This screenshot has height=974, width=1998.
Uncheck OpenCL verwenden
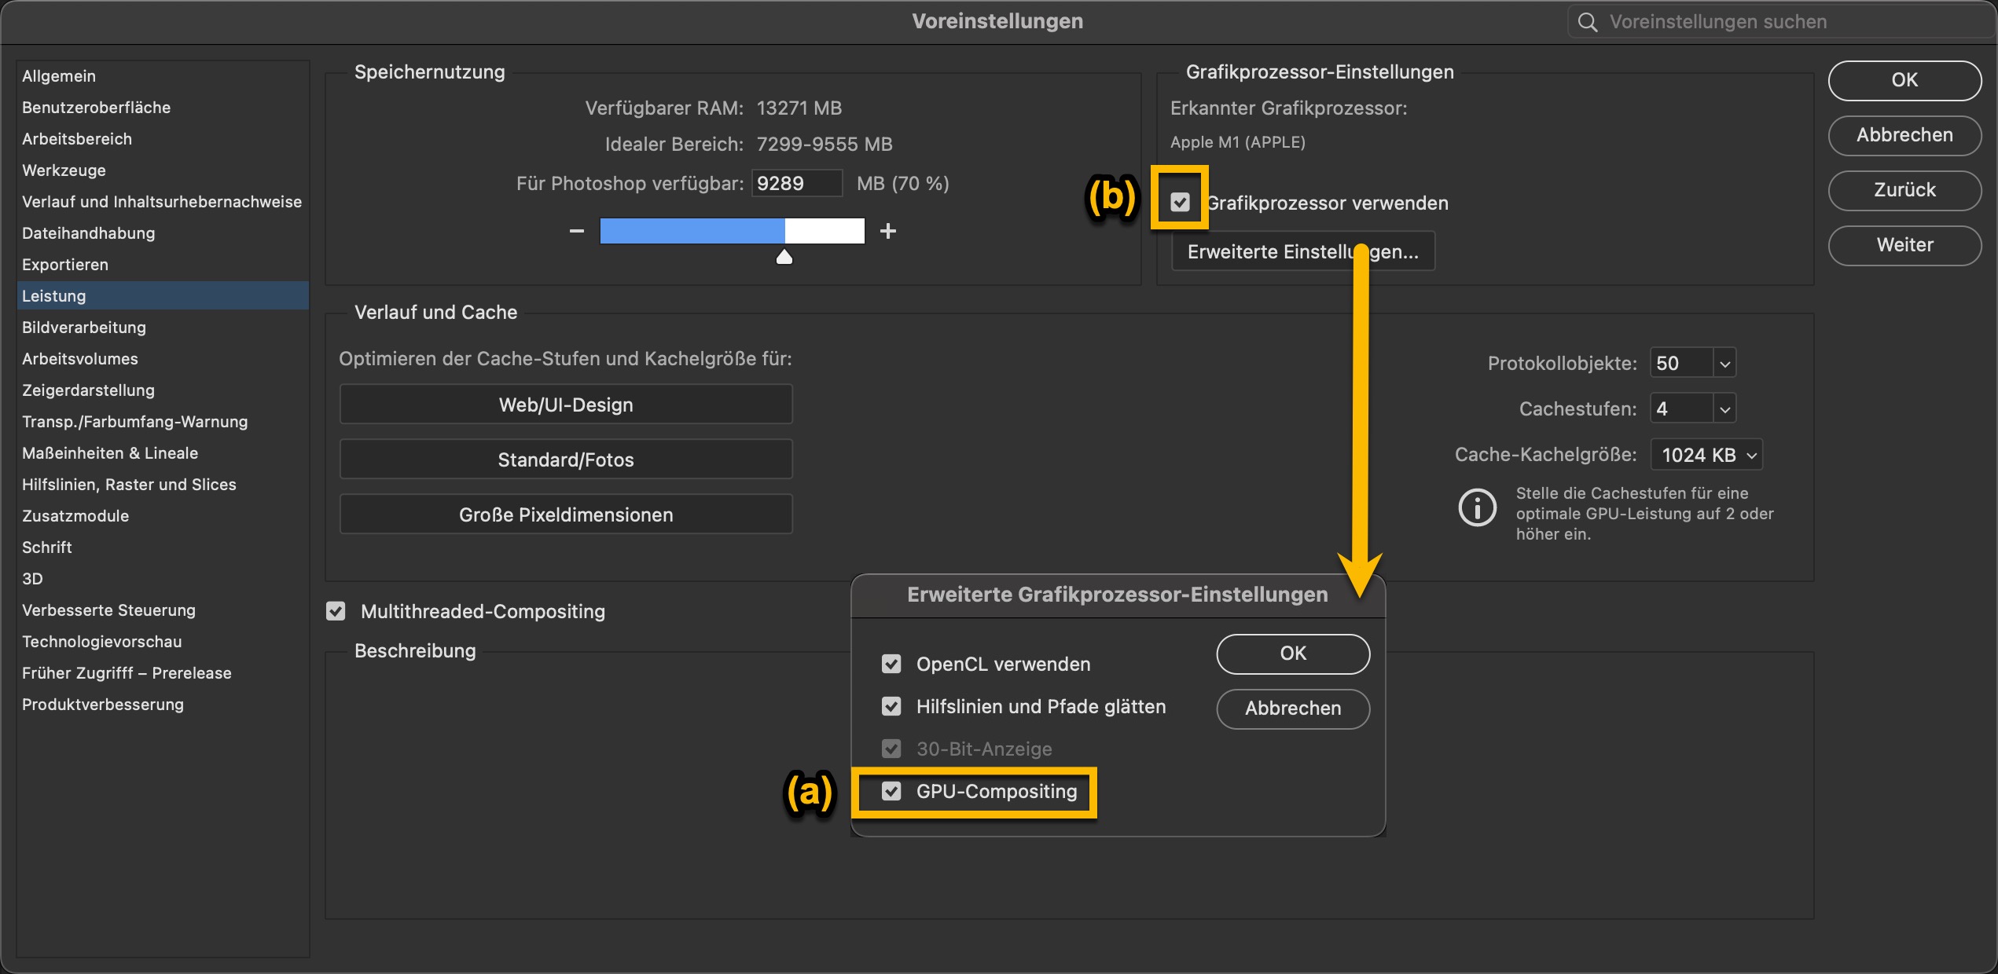(x=891, y=664)
